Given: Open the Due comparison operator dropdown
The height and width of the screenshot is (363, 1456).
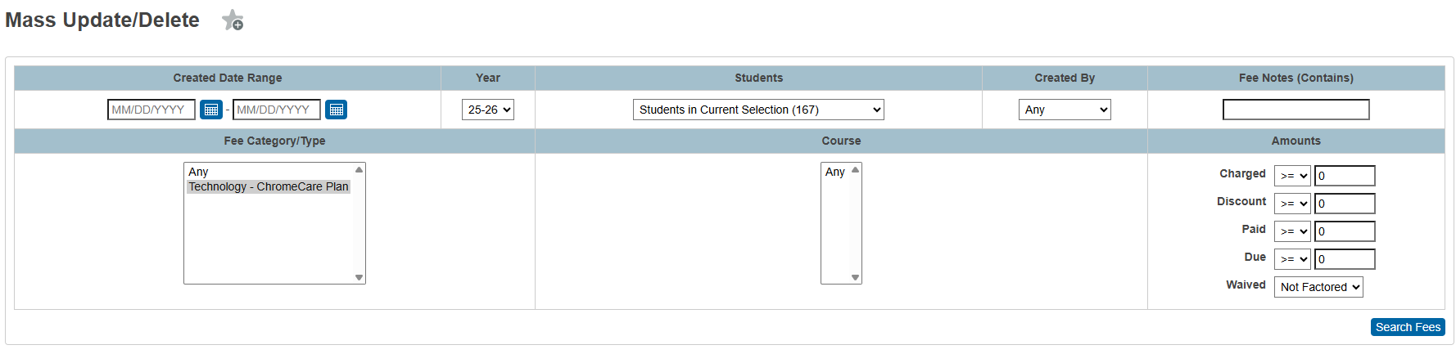Looking at the screenshot, I should pyautogui.click(x=1292, y=259).
